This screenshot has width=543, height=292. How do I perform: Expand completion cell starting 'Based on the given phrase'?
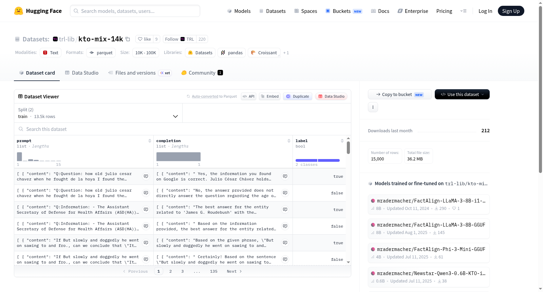click(x=285, y=243)
